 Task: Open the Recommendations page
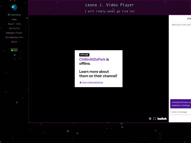point(14,37)
